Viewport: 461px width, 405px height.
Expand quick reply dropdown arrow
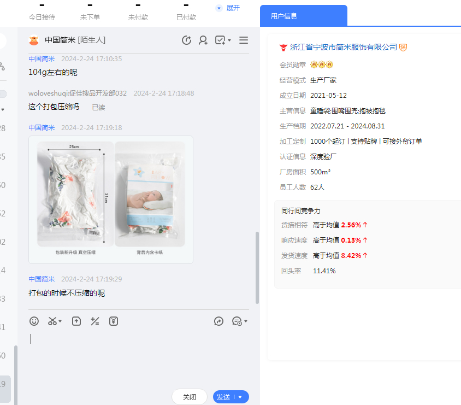246,321
